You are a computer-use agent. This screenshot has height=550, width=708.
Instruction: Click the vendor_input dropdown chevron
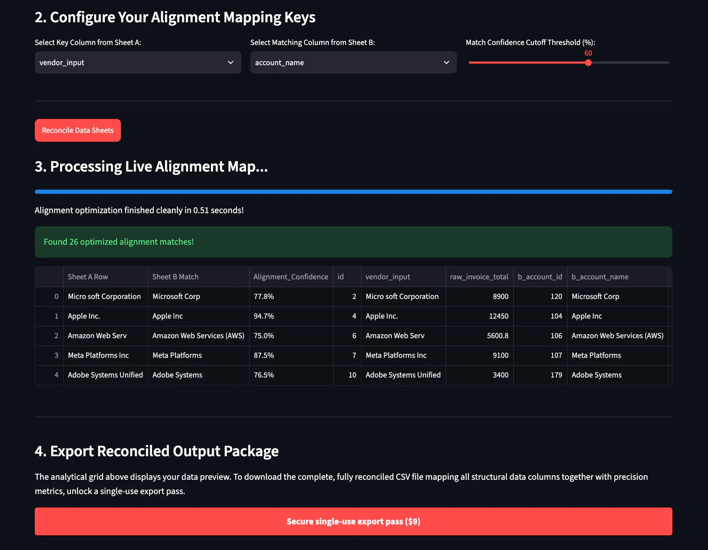pyautogui.click(x=231, y=63)
